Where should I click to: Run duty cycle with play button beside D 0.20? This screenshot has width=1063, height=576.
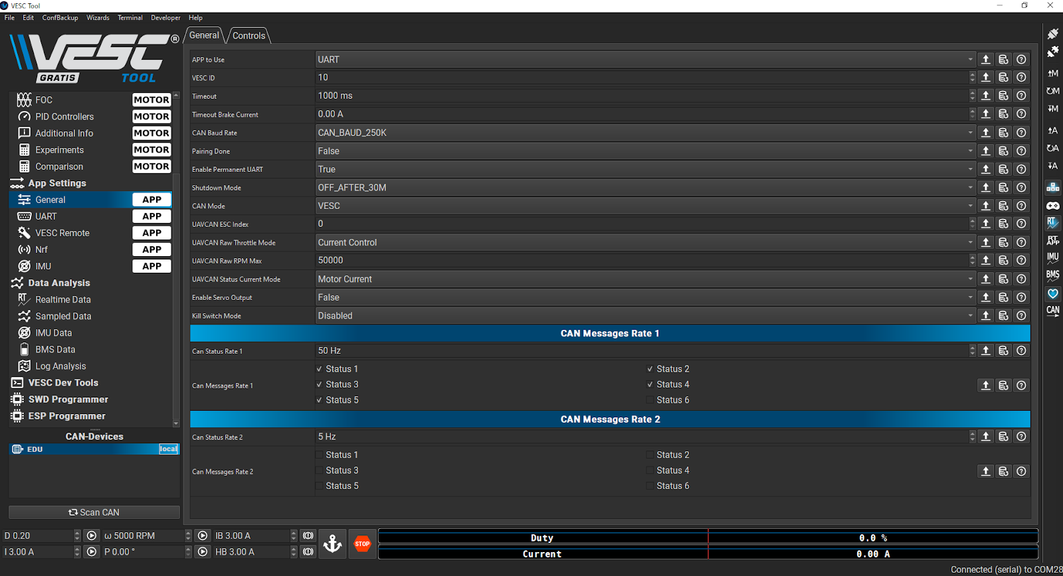[x=92, y=536]
